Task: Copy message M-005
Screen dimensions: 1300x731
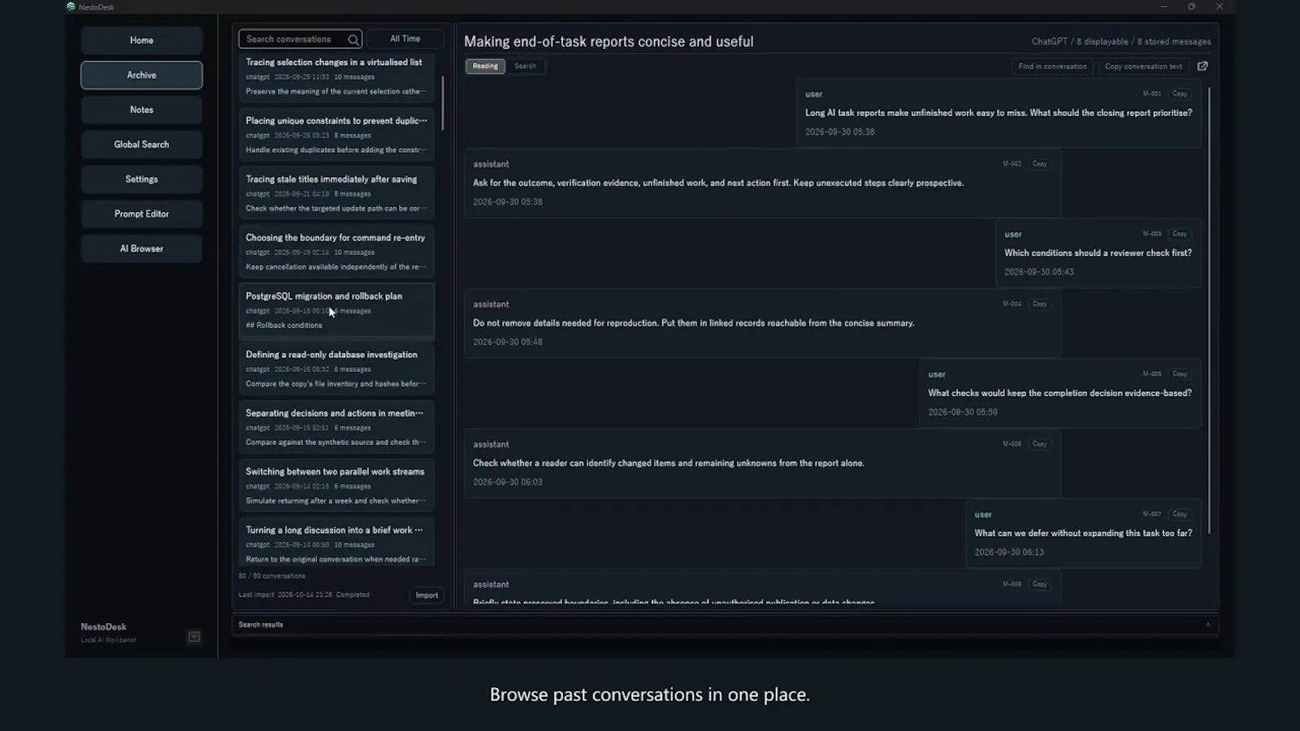Action: pyautogui.click(x=1180, y=374)
